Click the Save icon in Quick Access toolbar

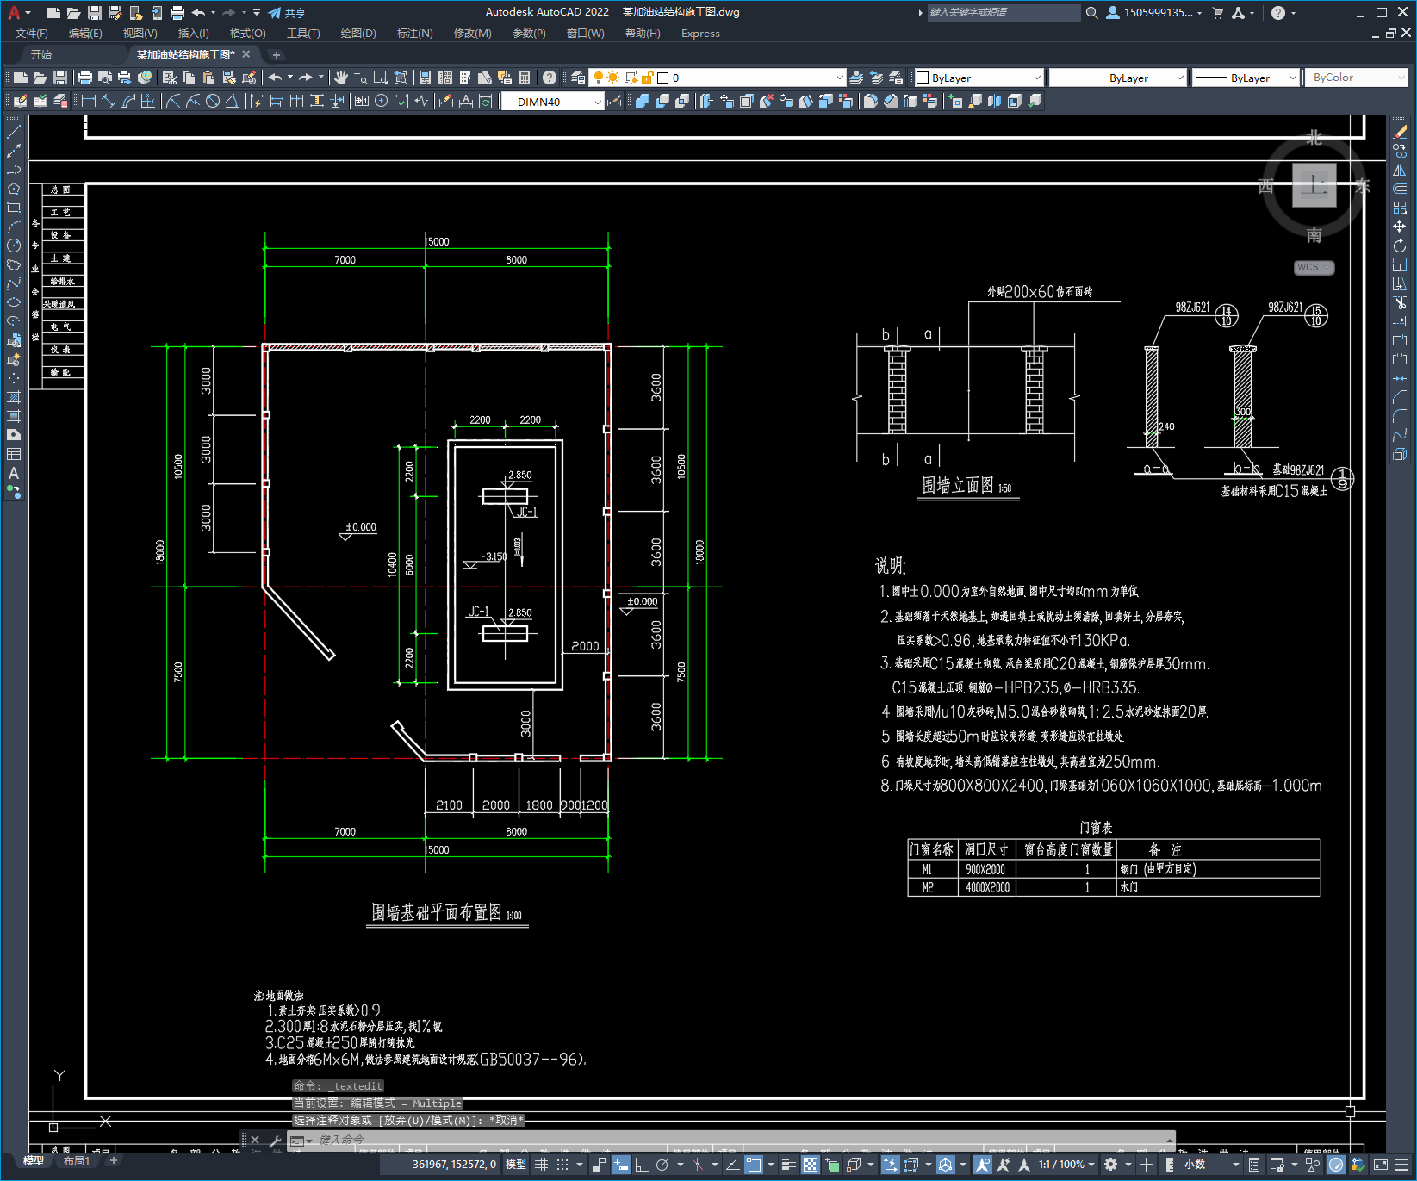[94, 12]
